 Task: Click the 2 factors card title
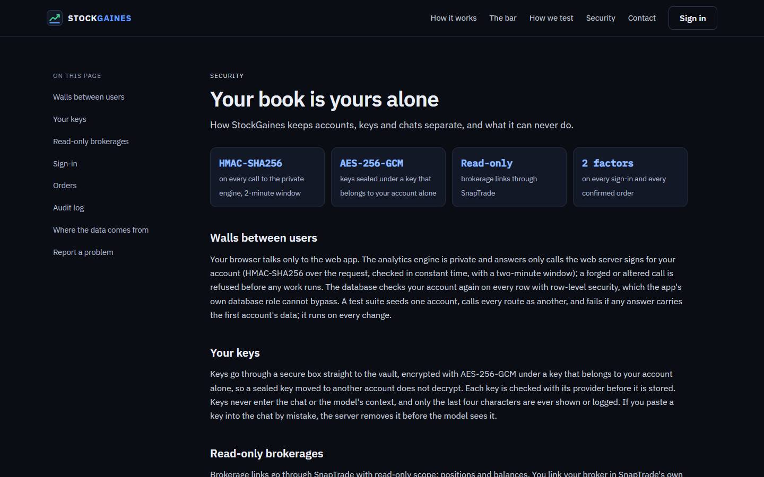[607, 163]
